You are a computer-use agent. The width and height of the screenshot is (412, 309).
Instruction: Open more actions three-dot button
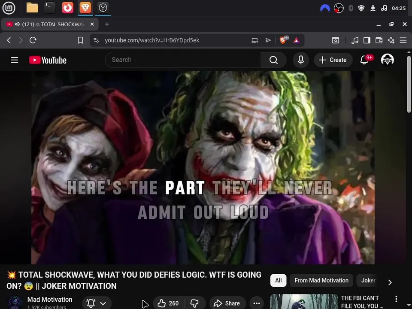[257, 303]
